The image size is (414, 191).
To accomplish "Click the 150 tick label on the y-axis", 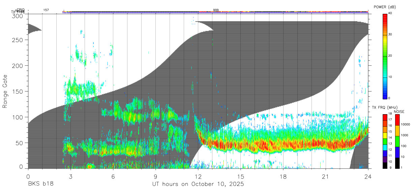I will click(18, 91).
